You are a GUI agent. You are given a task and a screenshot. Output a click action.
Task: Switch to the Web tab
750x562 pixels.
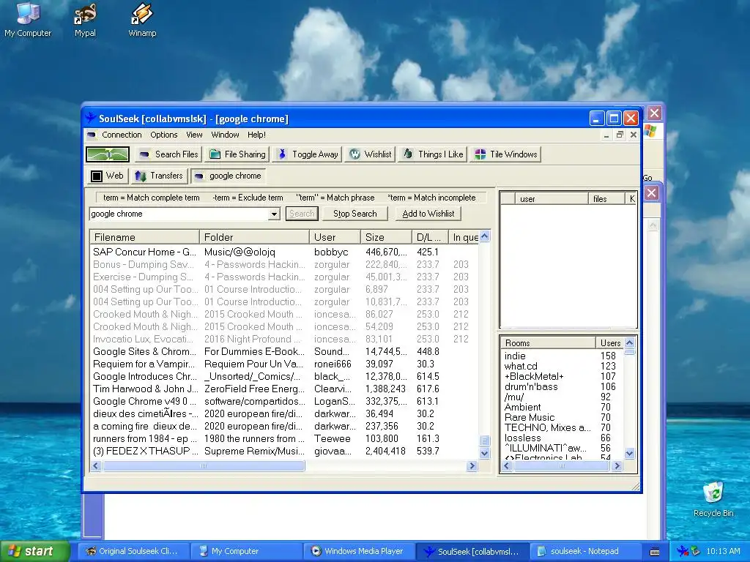click(x=108, y=176)
